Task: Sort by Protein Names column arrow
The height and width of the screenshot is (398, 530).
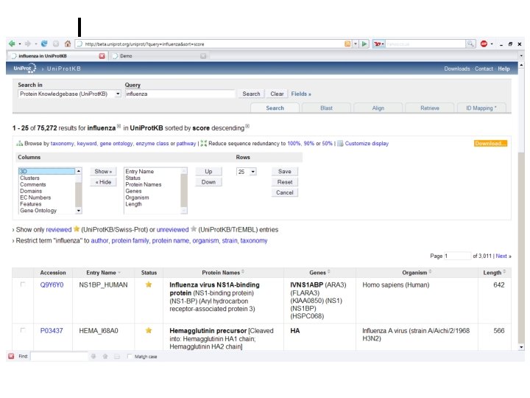Action: pos(243,272)
